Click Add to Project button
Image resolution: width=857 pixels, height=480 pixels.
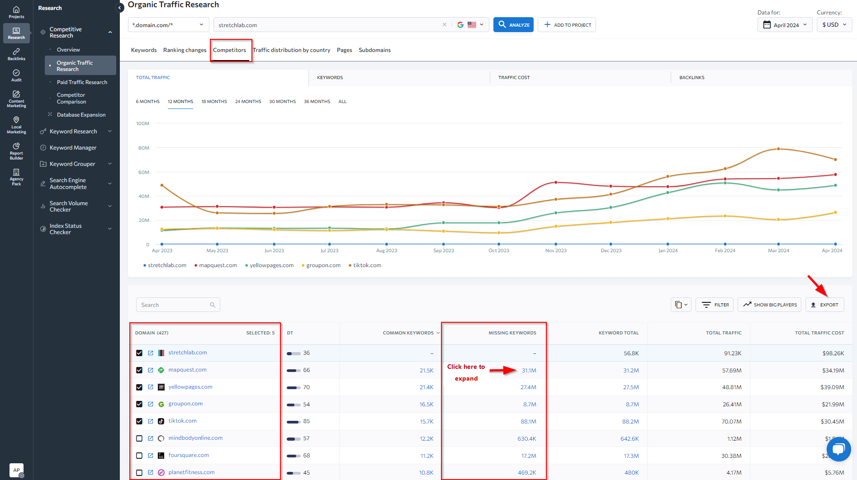tap(567, 25)
